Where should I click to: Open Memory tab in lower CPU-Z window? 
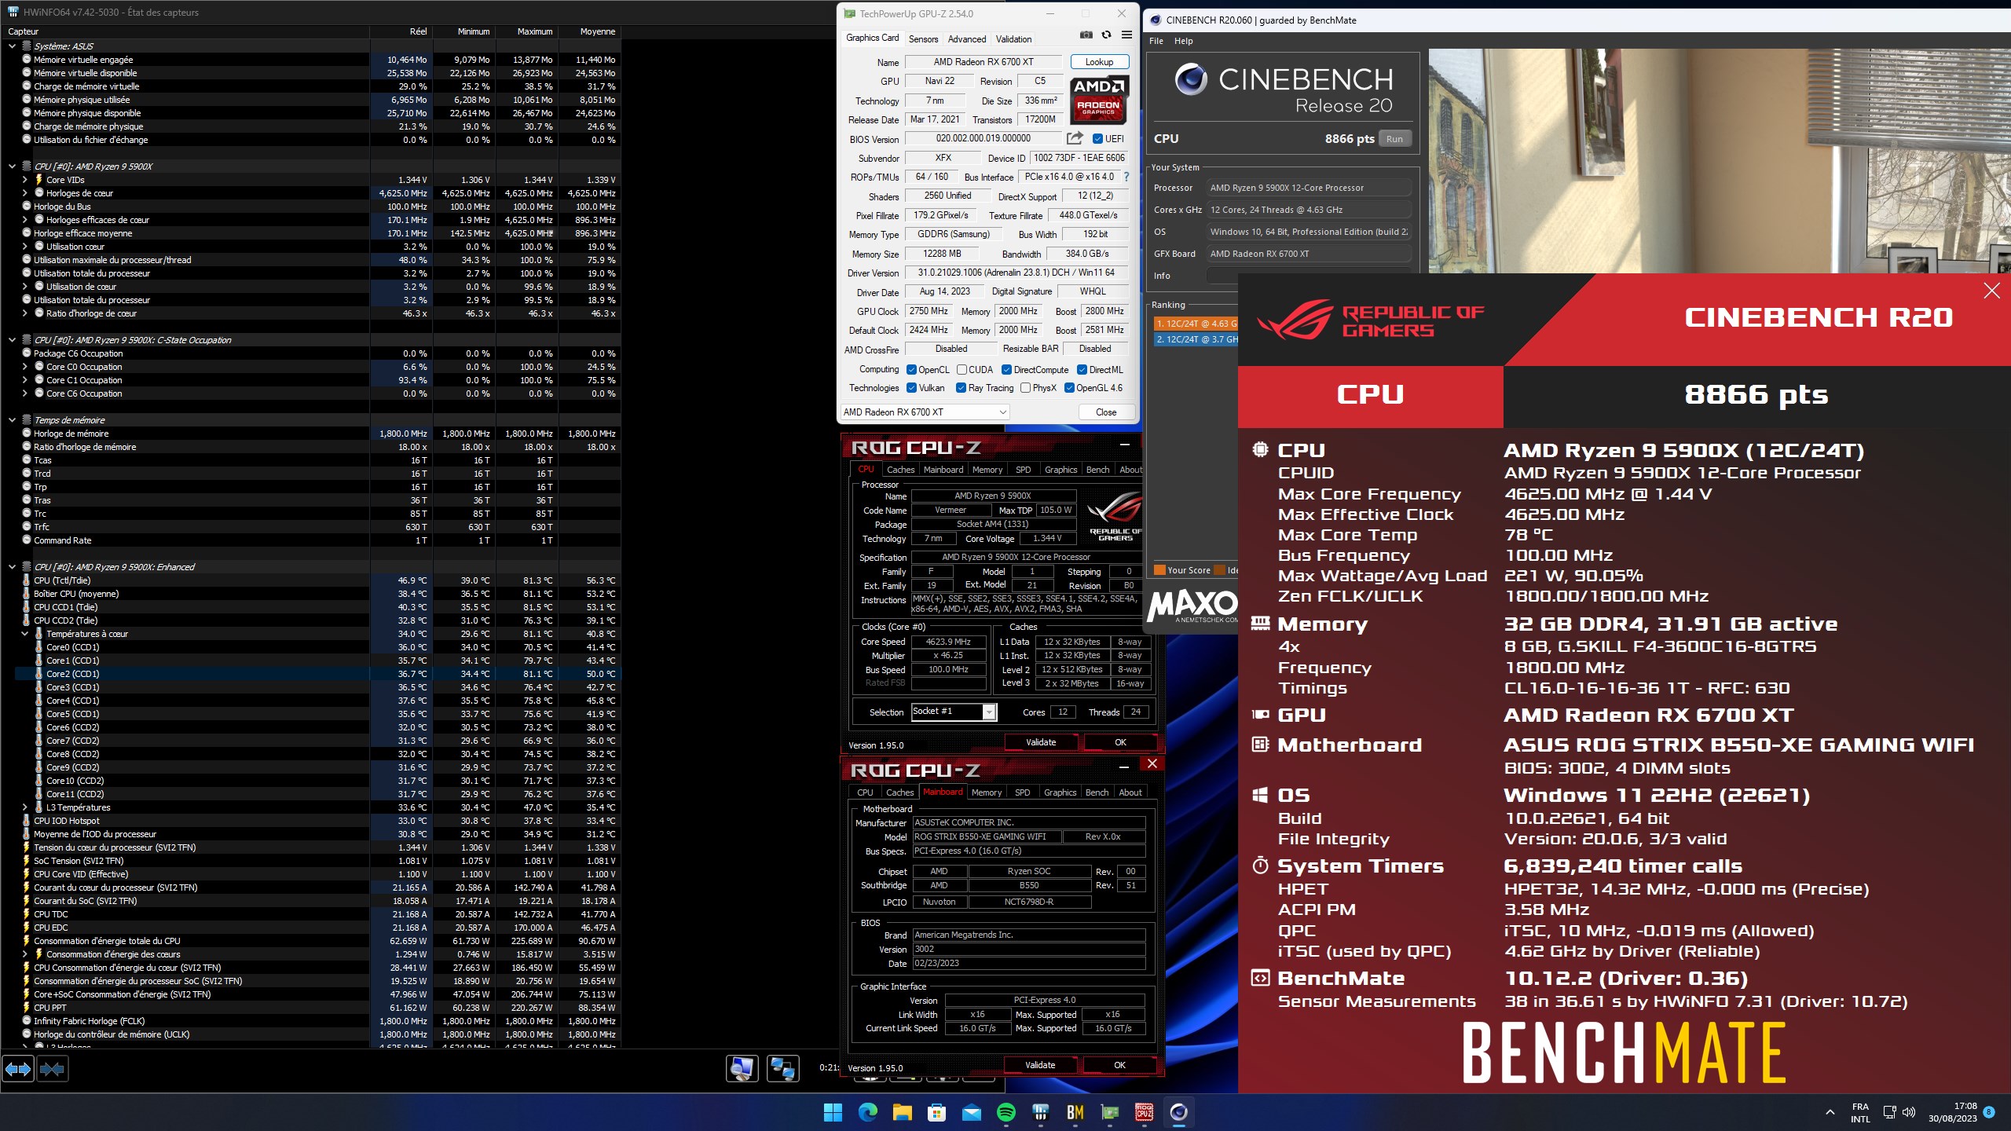coord(986,792)
